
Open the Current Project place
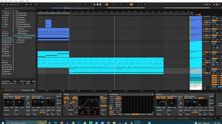[x=8, y=67]
